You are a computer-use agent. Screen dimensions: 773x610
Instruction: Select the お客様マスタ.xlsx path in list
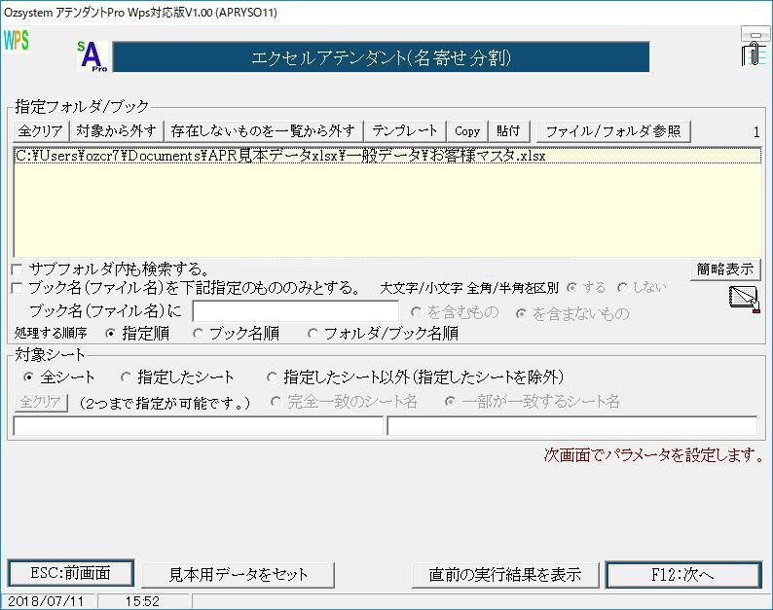pos(280,156)
